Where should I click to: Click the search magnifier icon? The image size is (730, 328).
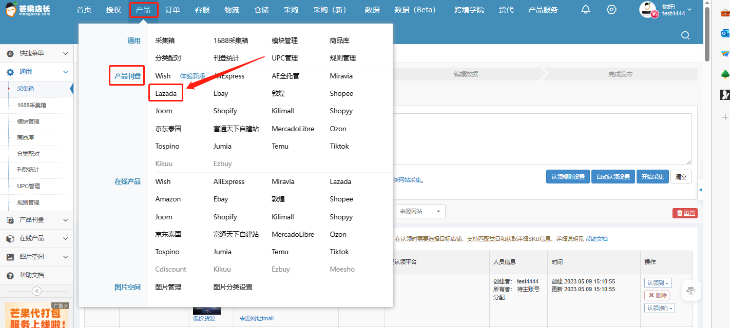[685, 35]
